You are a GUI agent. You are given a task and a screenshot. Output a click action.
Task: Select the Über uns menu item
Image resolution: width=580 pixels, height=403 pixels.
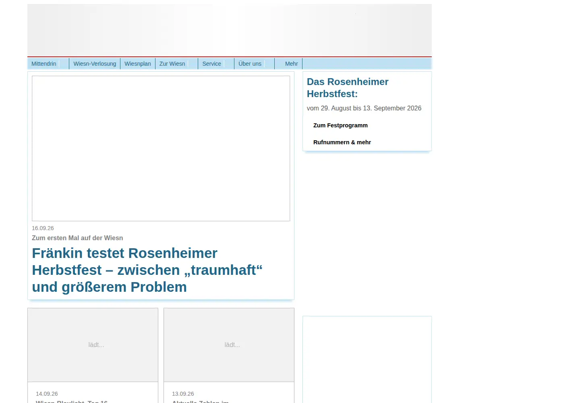pos(250,64)
